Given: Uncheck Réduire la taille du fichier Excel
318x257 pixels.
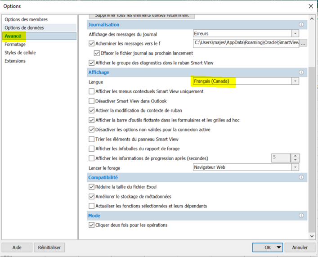Looking at the screenshot, I should (x=92, y=187).
